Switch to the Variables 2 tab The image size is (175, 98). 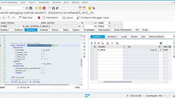point(112,36)
